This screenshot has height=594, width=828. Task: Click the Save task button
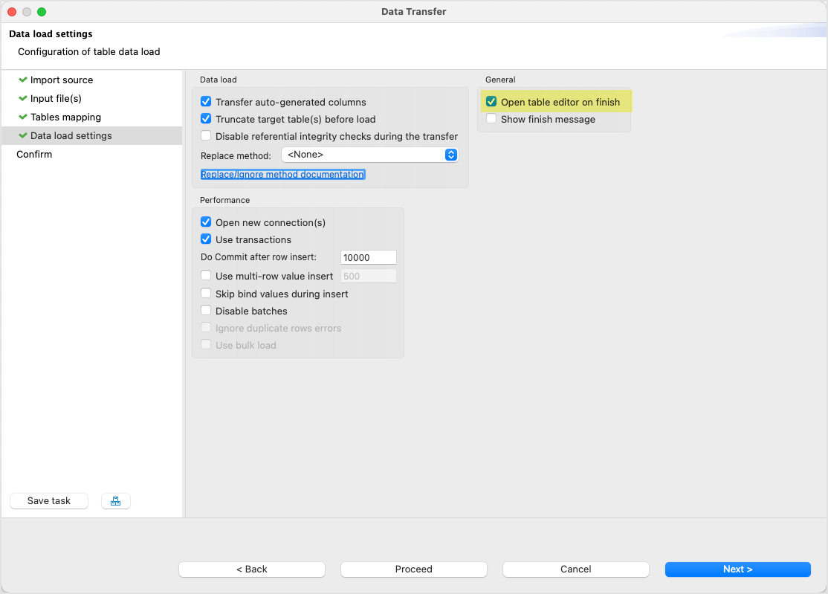[49, 501]
